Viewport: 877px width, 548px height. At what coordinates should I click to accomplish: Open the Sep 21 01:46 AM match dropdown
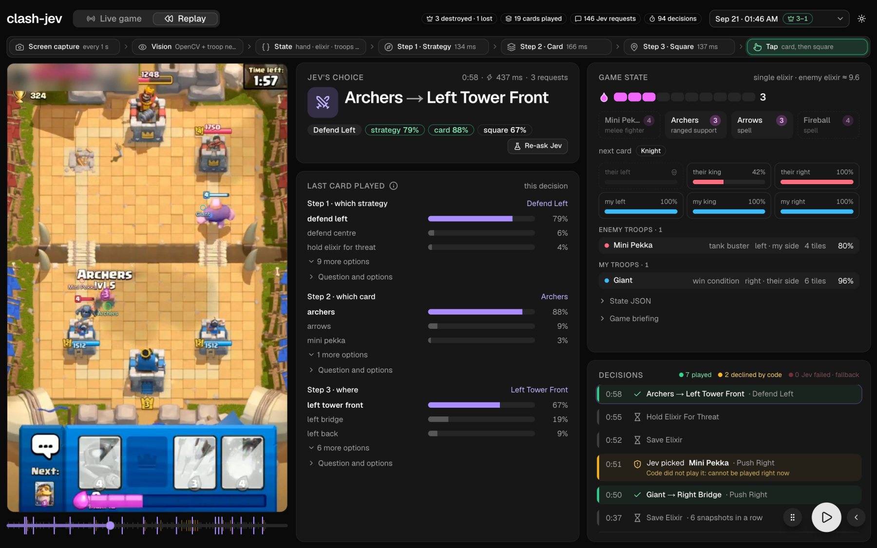[x=779, y=19]
